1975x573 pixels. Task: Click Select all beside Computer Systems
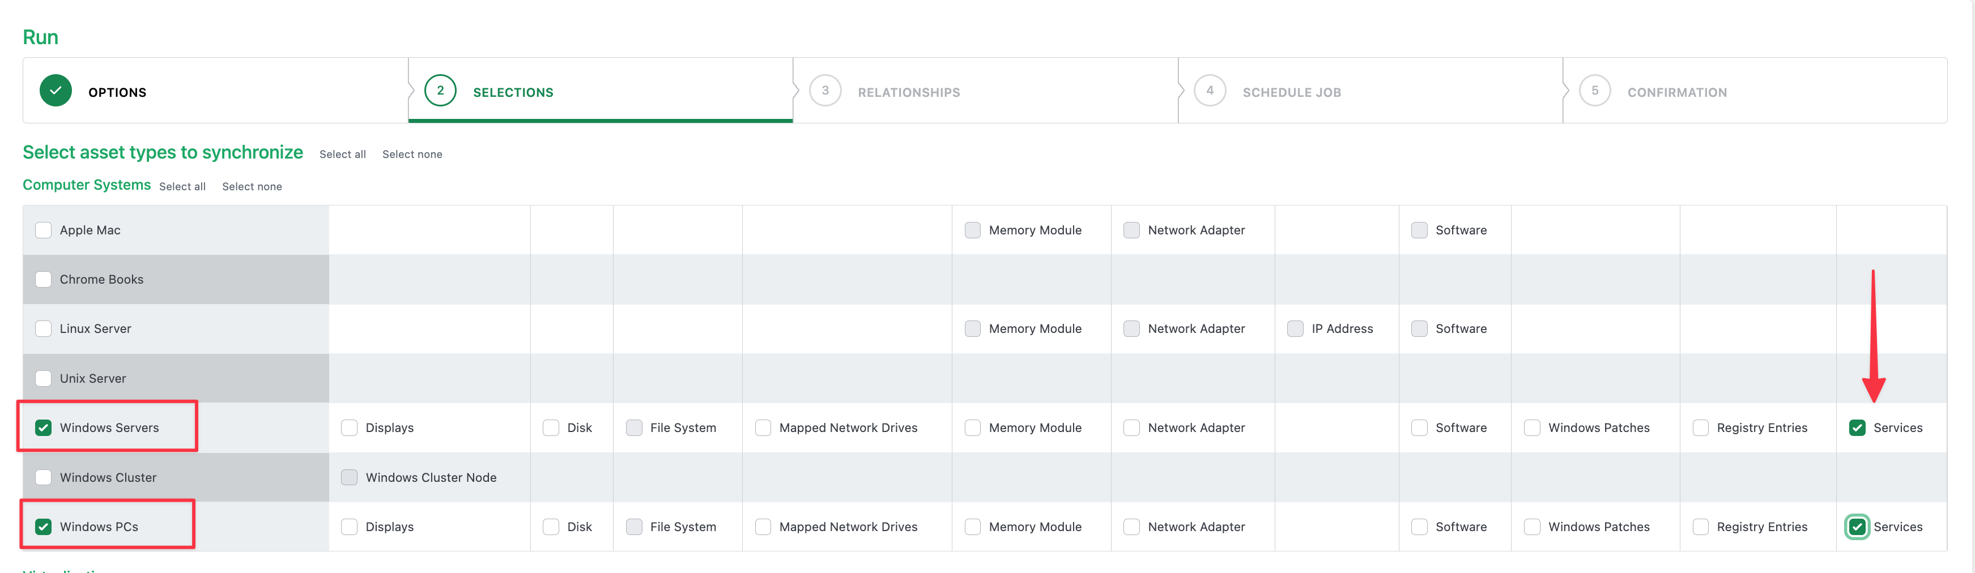(x=182, y=186)
